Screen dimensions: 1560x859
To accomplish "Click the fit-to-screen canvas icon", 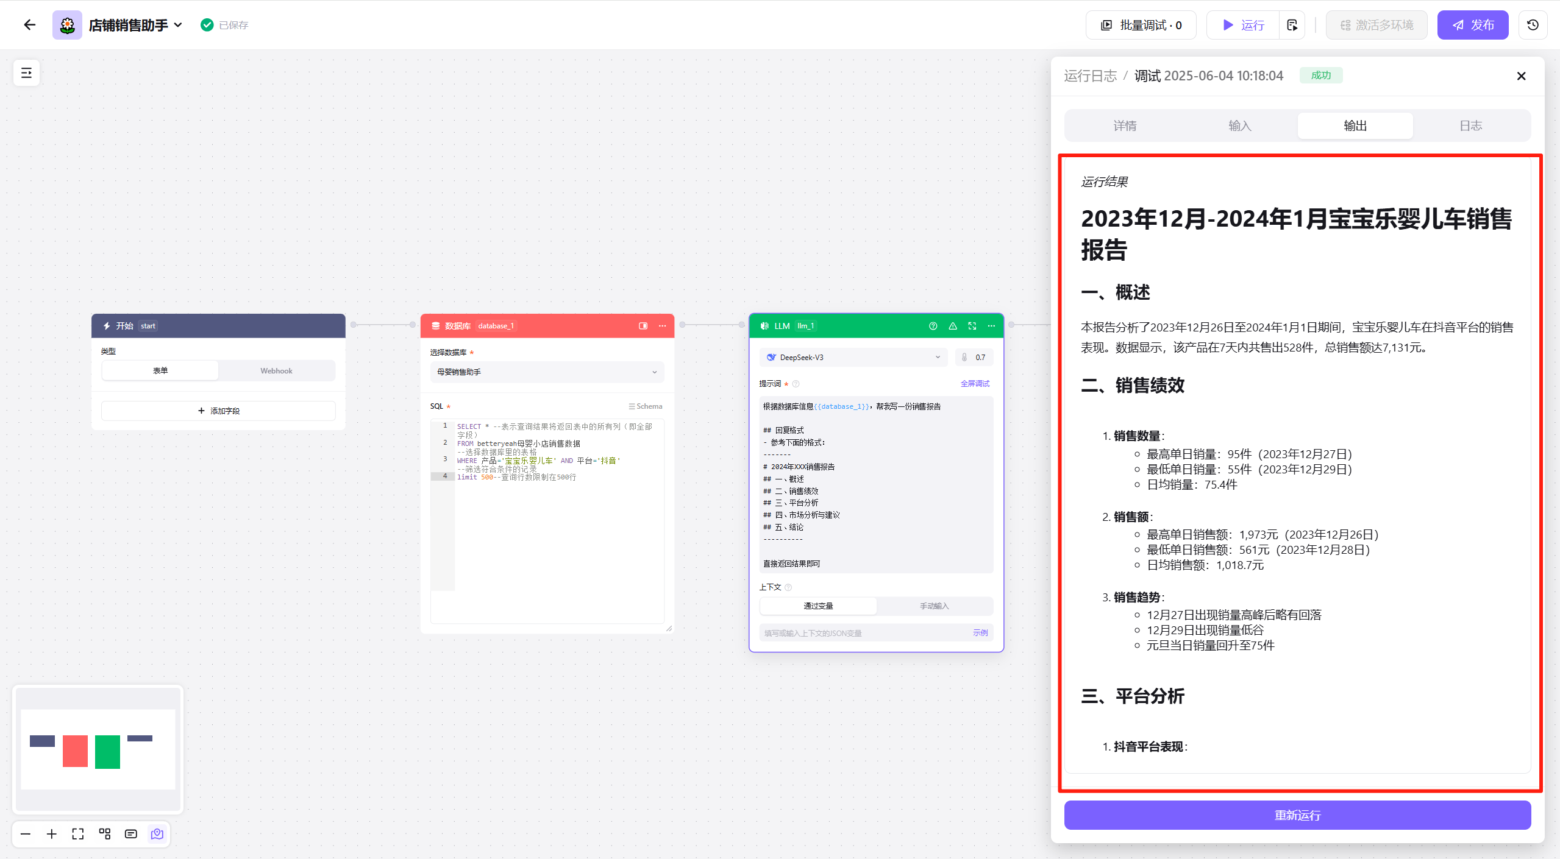I will (78, 834).
